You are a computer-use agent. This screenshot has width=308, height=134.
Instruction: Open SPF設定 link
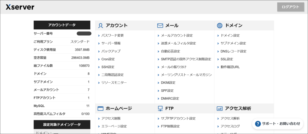click(167, 91)
